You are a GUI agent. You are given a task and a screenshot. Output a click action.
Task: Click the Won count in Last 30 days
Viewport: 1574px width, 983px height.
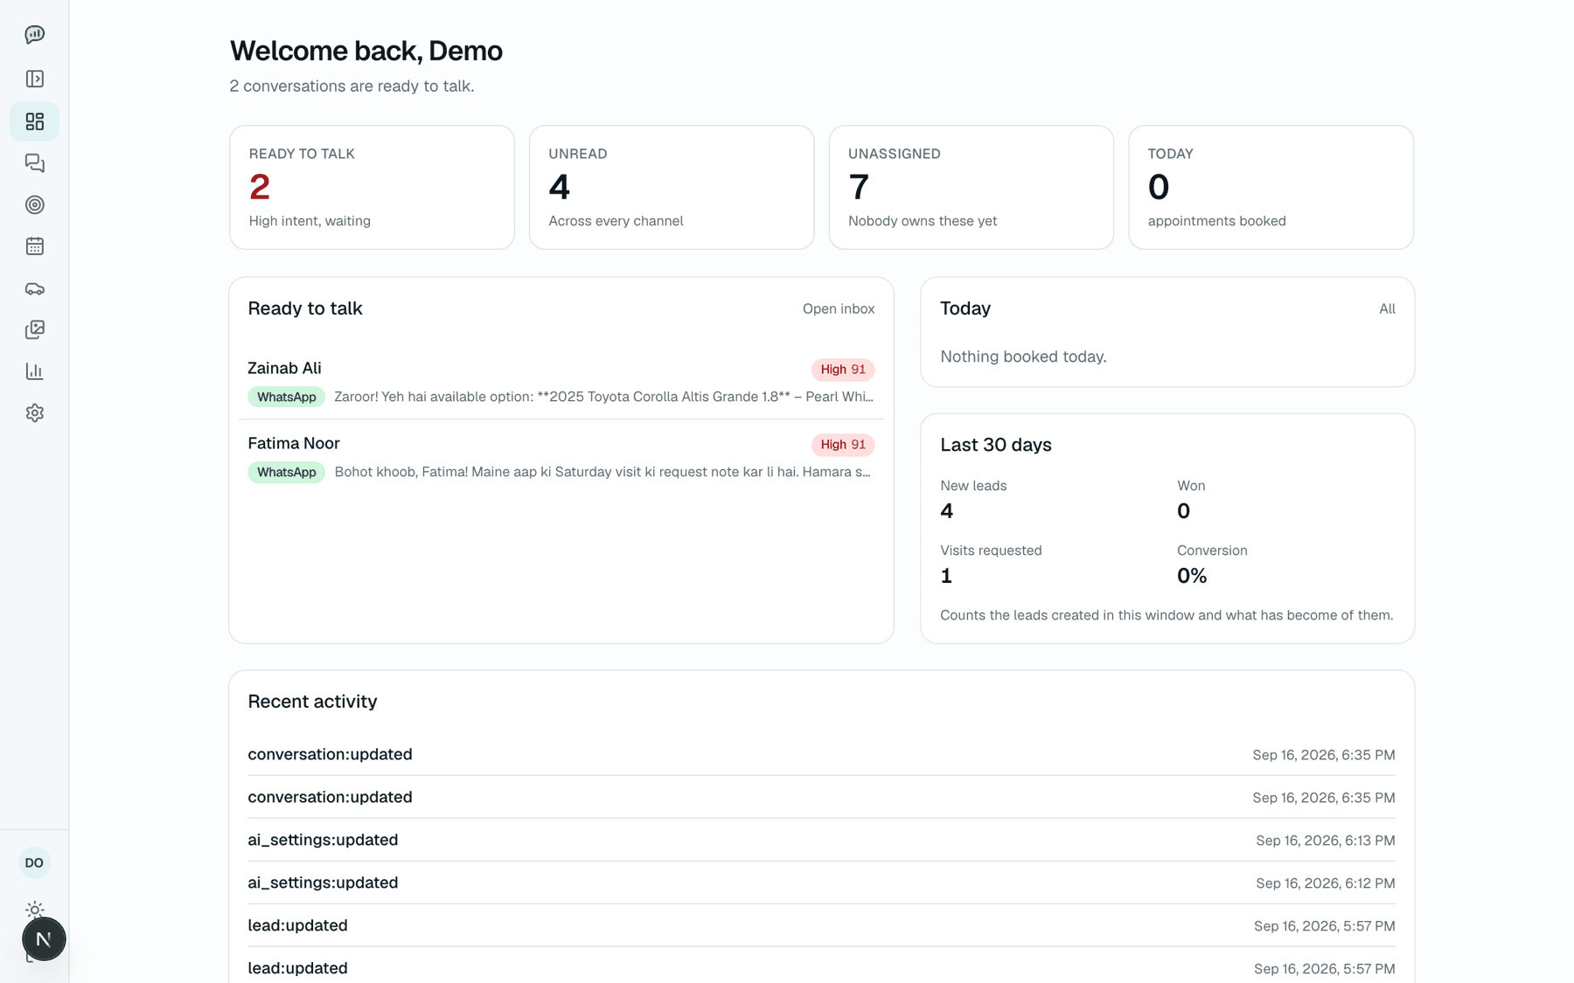(x=1183, y=511)
